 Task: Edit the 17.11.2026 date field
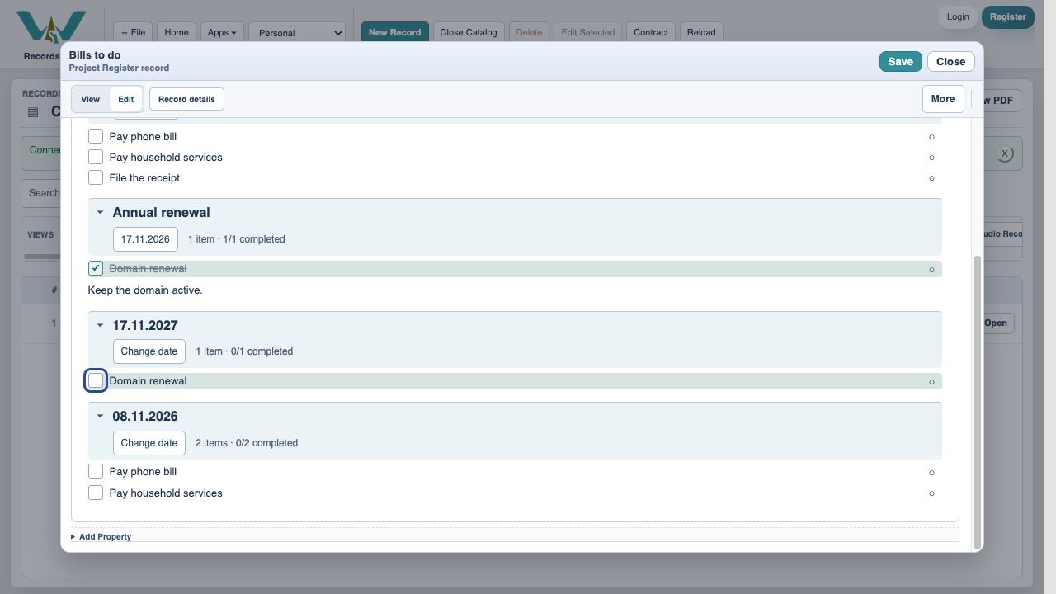145,239
